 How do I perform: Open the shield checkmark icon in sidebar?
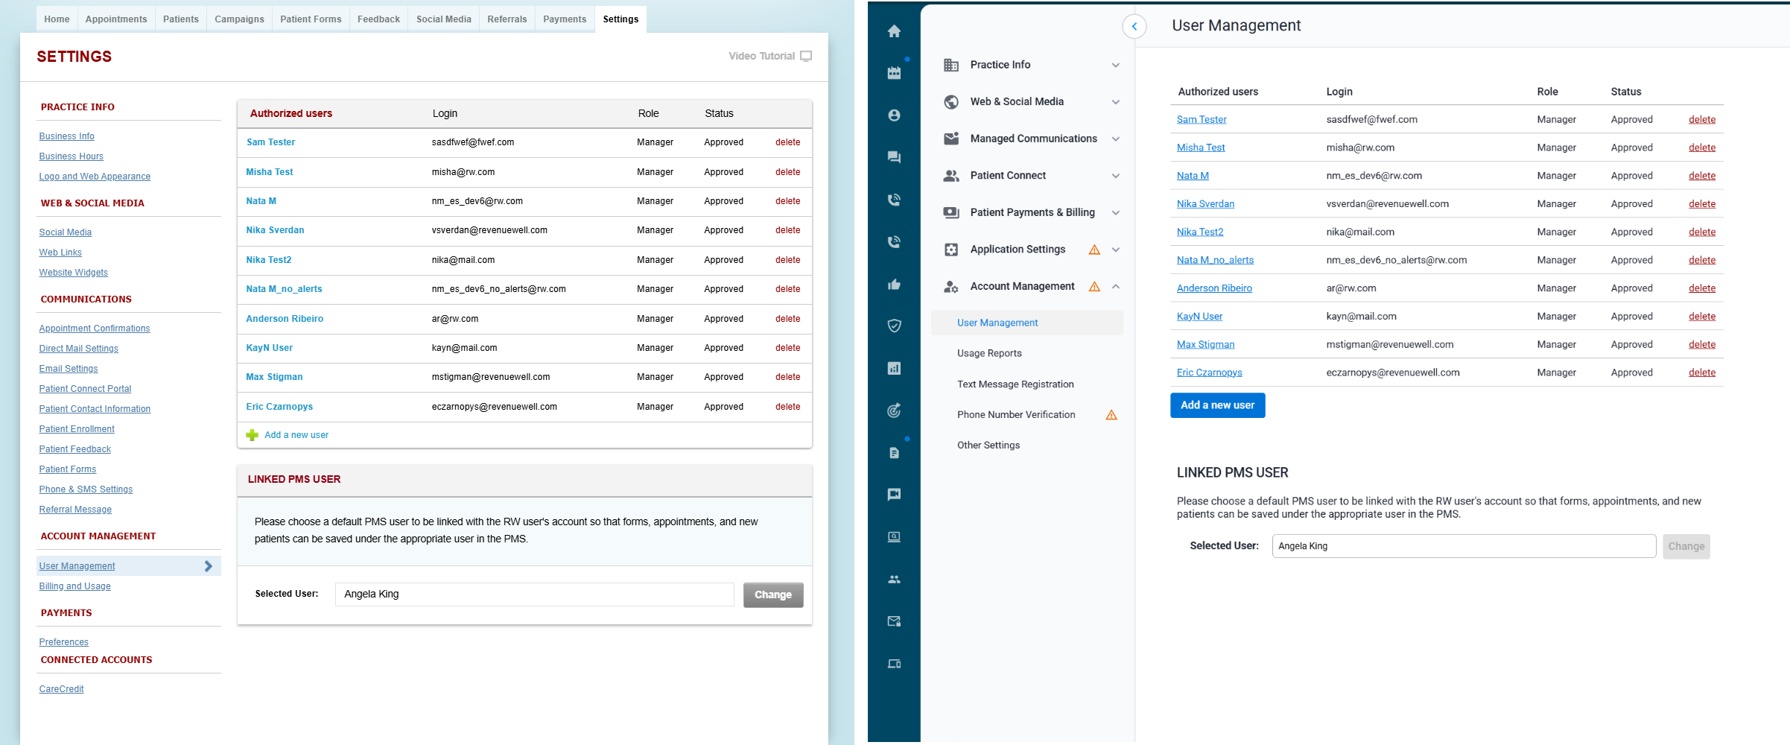click(x=894, y=326)
